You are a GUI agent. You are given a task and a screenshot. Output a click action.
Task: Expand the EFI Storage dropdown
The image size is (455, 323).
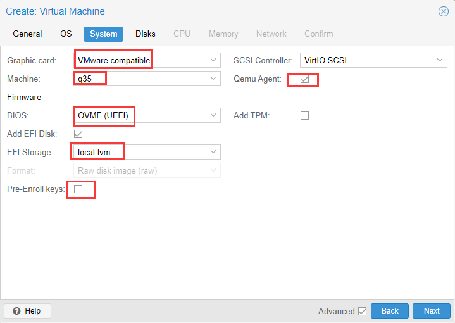point(213,152)
